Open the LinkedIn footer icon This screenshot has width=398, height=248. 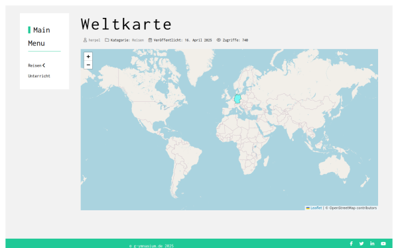tap(372, 243)
